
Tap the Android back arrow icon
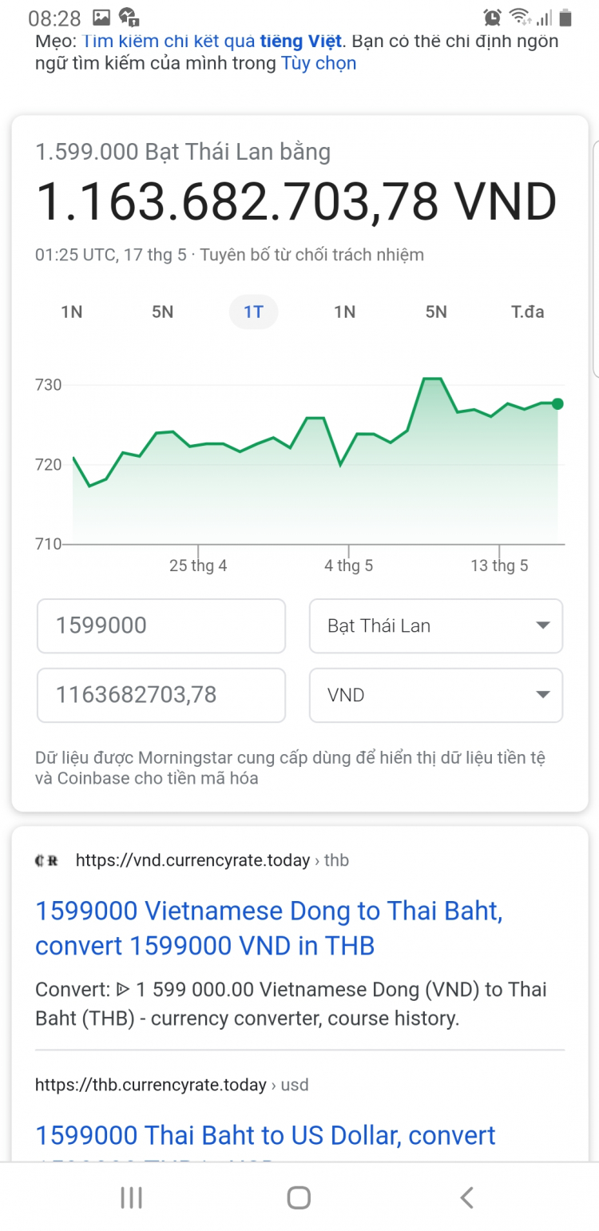[467, 1197]
